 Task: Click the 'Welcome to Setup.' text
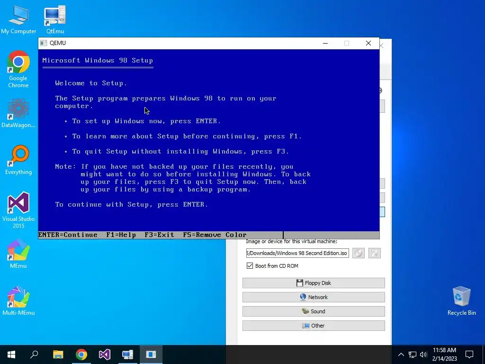point(91,83)
